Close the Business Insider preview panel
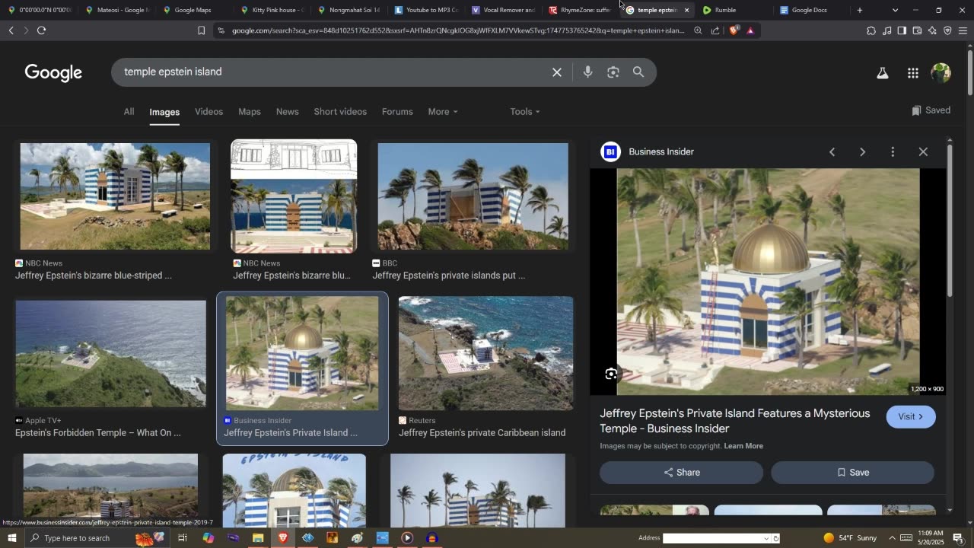 coord(923,152)
